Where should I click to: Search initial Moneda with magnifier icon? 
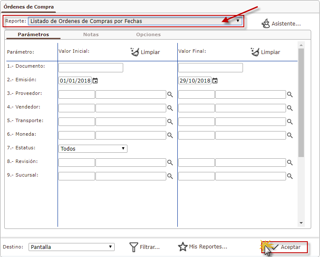click(x=170, y=135)
